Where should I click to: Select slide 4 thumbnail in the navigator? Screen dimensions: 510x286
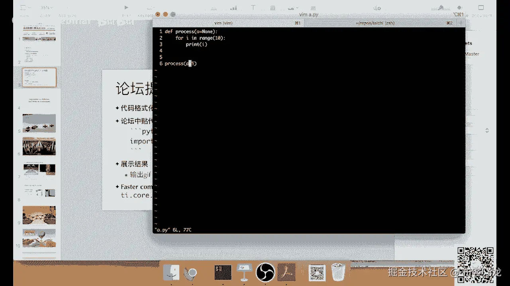click(x=39, y=100)
